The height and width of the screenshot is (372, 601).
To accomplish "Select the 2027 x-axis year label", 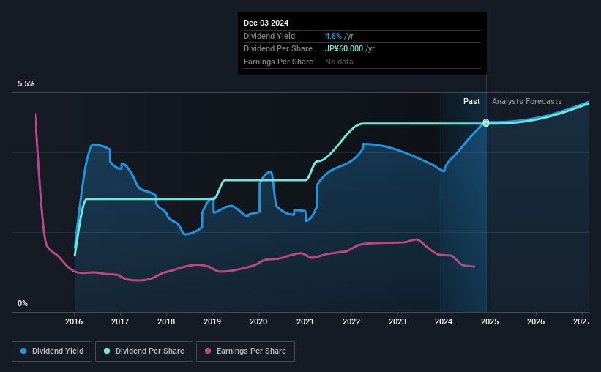I will click(x=582, y=321).
